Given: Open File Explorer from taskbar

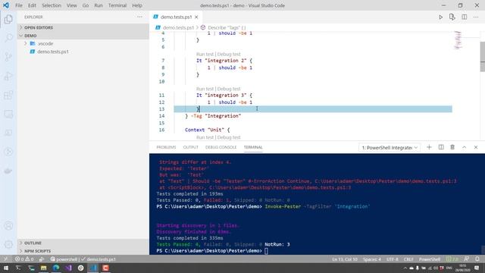Looking at the screenshot, I should pos(44,268).
